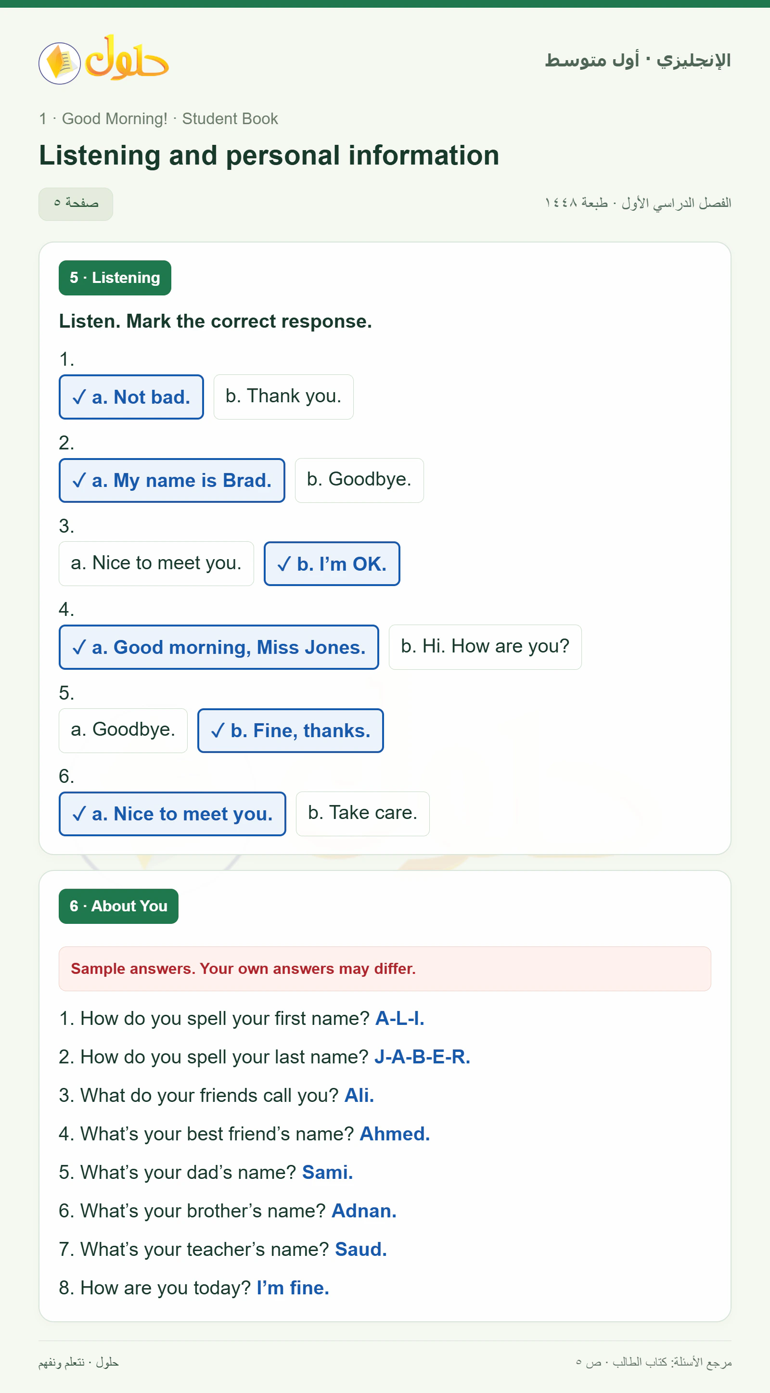Open the 'Student Book' breadcrumb link

[x=230, y=118]
